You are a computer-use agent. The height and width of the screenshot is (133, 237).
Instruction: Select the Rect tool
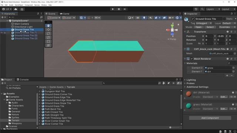tap(49, 41)
